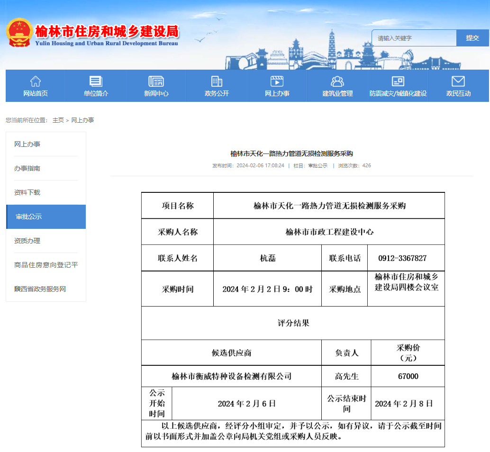
Task: Click the document icon above 单位简介
Action: tap(96, 81)
